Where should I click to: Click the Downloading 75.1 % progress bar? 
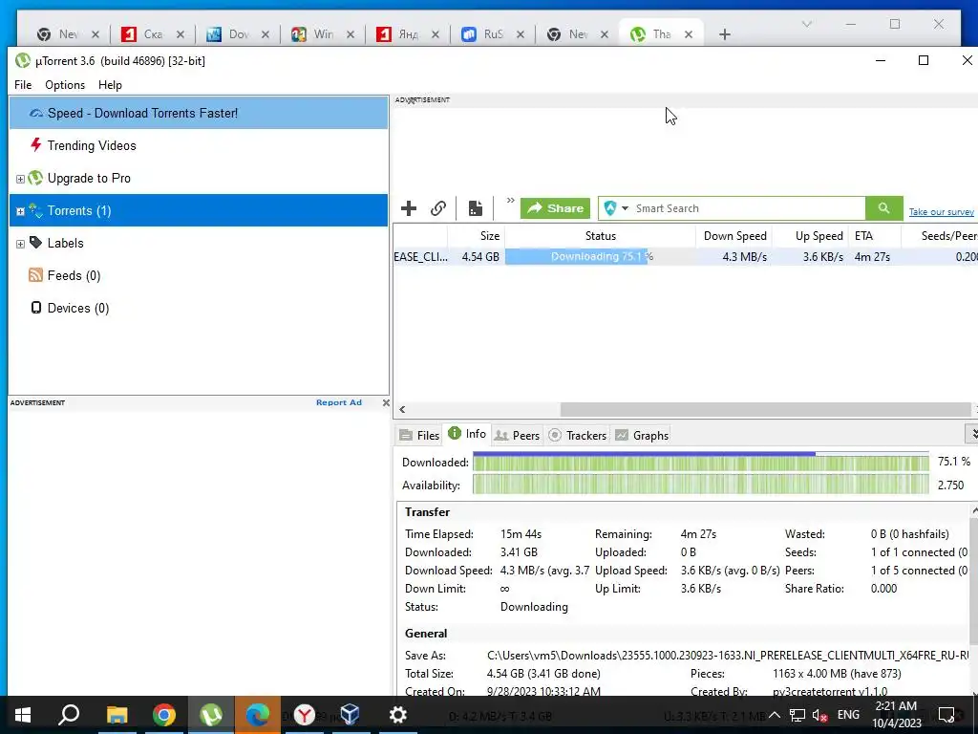(x=600, y=256)
